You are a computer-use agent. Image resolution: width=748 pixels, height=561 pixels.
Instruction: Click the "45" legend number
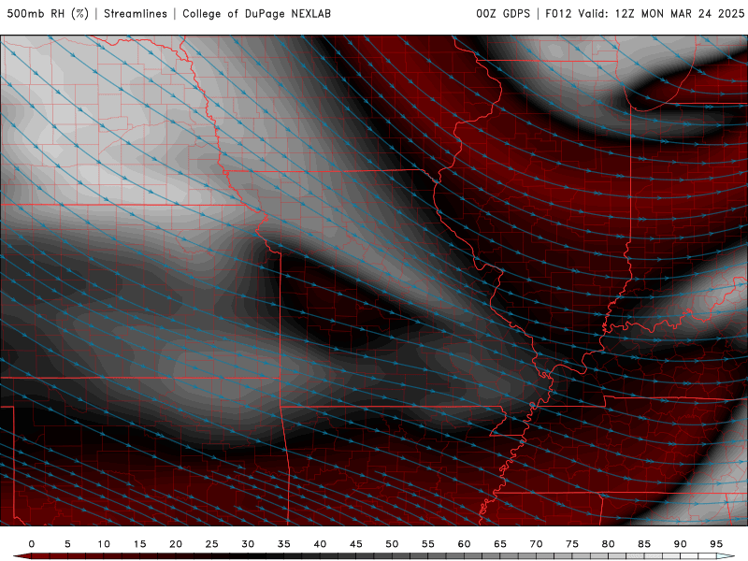point(356,544)
